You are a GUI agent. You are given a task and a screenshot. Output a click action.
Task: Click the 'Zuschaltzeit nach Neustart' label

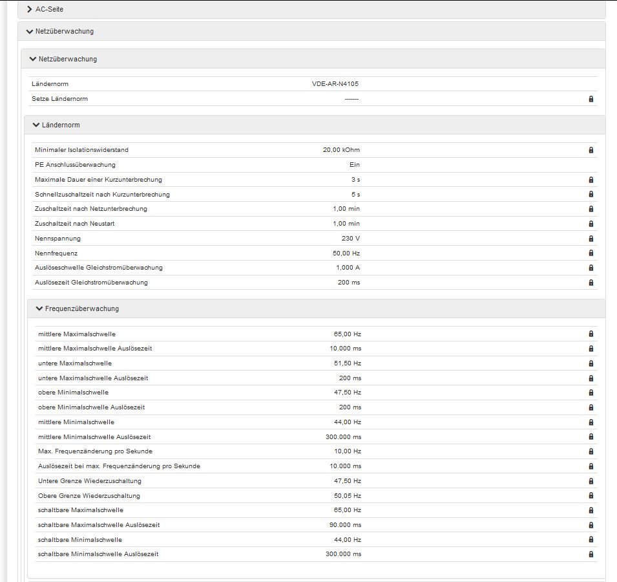pyautogui.click(x=75, y=224)
